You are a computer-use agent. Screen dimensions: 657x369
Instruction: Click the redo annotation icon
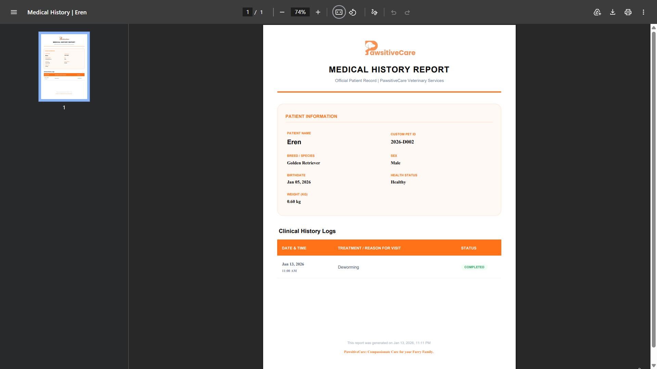[x=407, y=12]
